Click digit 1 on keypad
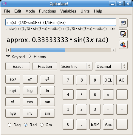 tap(68, 109)
